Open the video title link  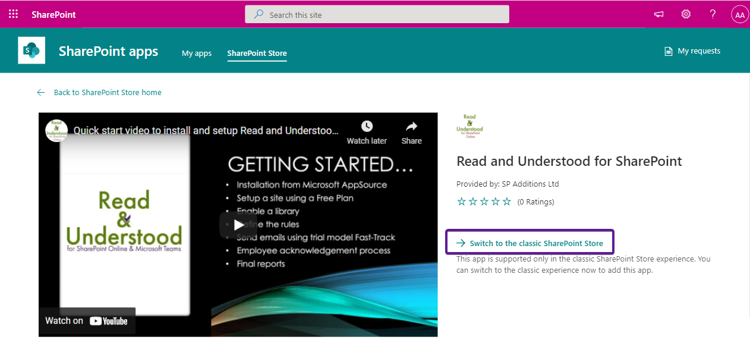click(206, 131)
